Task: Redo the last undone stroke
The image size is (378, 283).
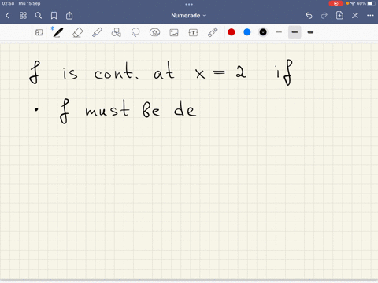Action: coord(324,16)
